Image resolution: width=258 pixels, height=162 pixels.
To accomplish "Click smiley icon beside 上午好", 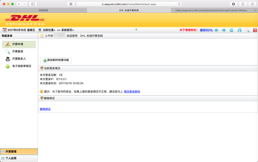I will click(42, 36).
